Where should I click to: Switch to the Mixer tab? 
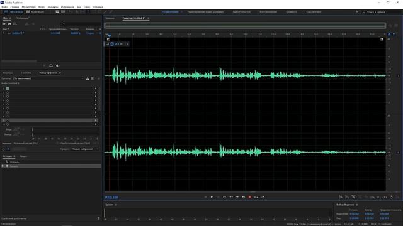110,18
